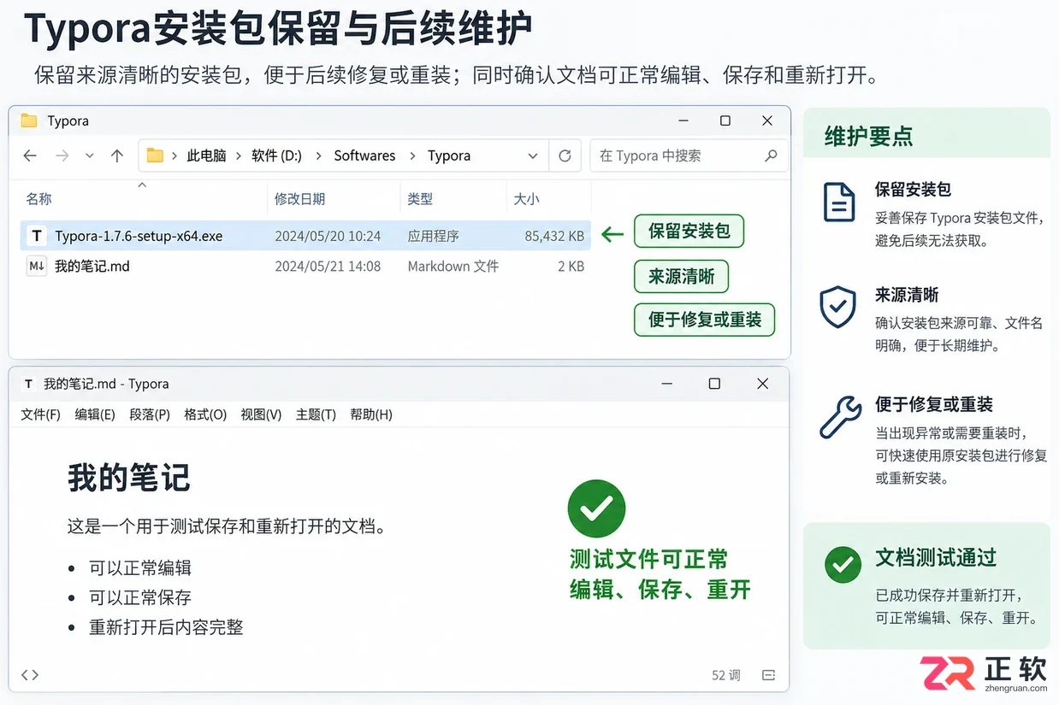Click the markdown icon of 我的笔记.md
The height and width of the screenshot is (705, 1059).
pos(36,266)
